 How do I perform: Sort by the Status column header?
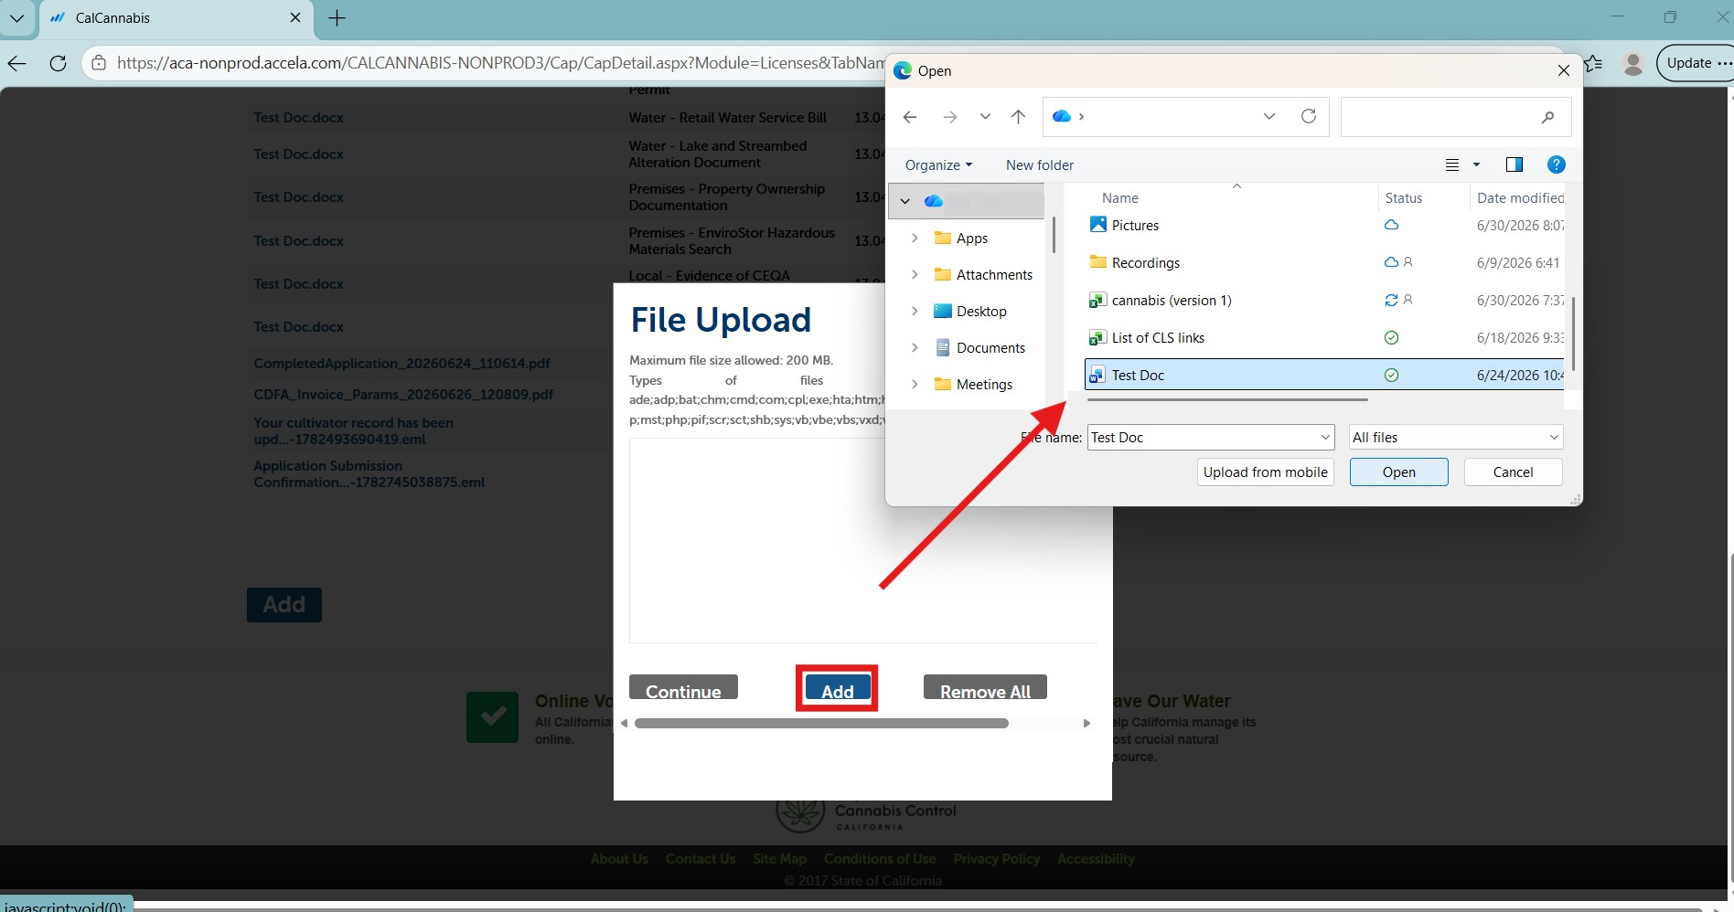coord(1403,198)
